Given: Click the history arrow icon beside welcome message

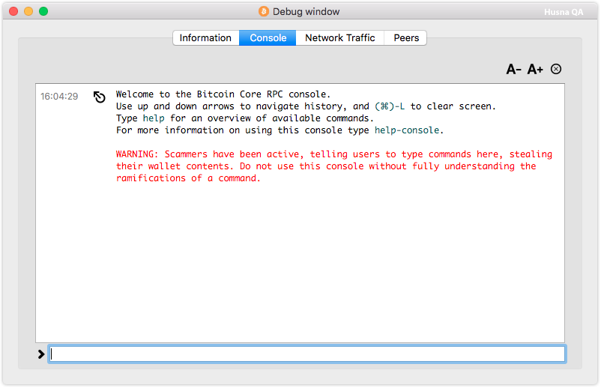Looking at the screenshot, I should [99, 97].
